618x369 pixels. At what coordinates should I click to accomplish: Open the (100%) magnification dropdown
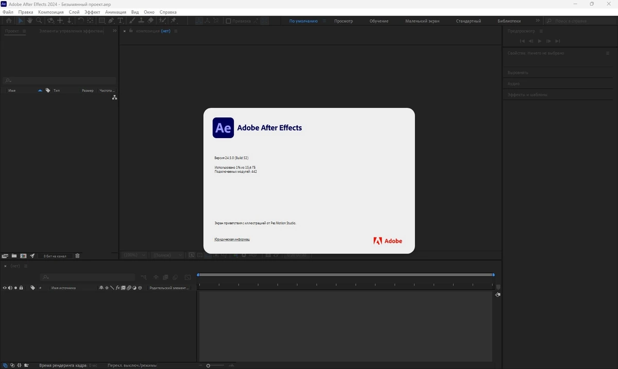pos(134,255)
